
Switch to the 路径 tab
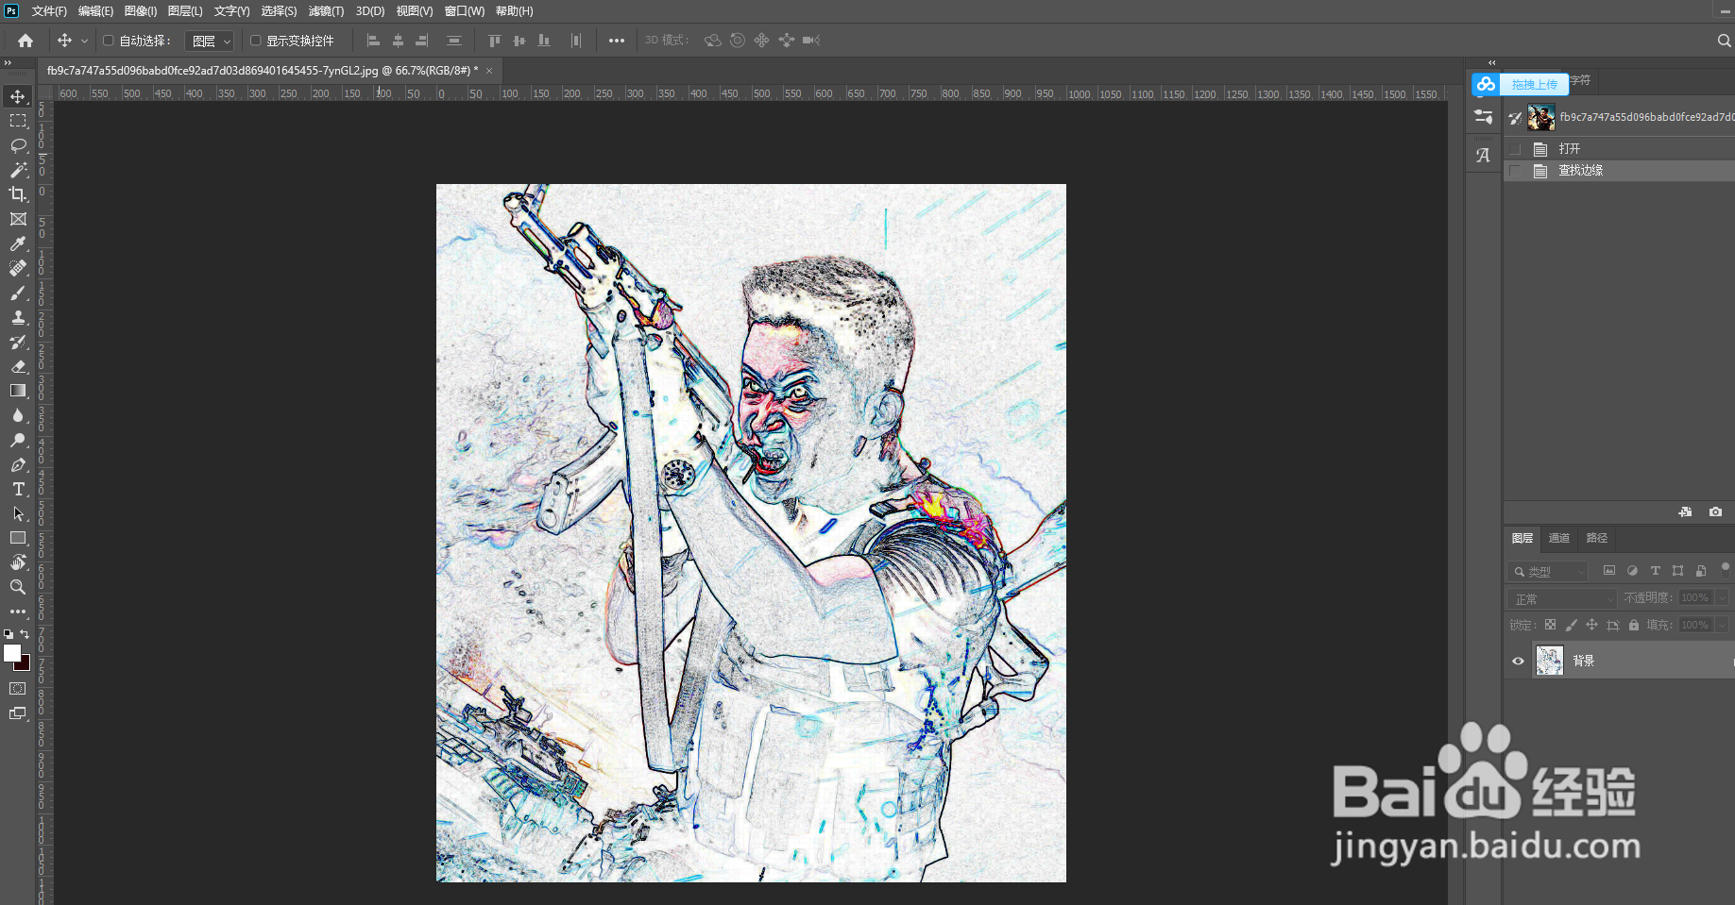pos(1597,538)
